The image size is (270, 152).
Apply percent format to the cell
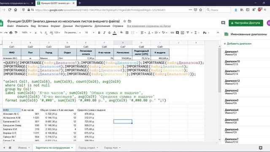click(x=41, y=33)
